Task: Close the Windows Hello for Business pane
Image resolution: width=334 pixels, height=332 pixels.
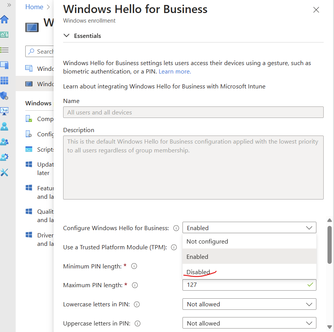Action: point(316,10)
